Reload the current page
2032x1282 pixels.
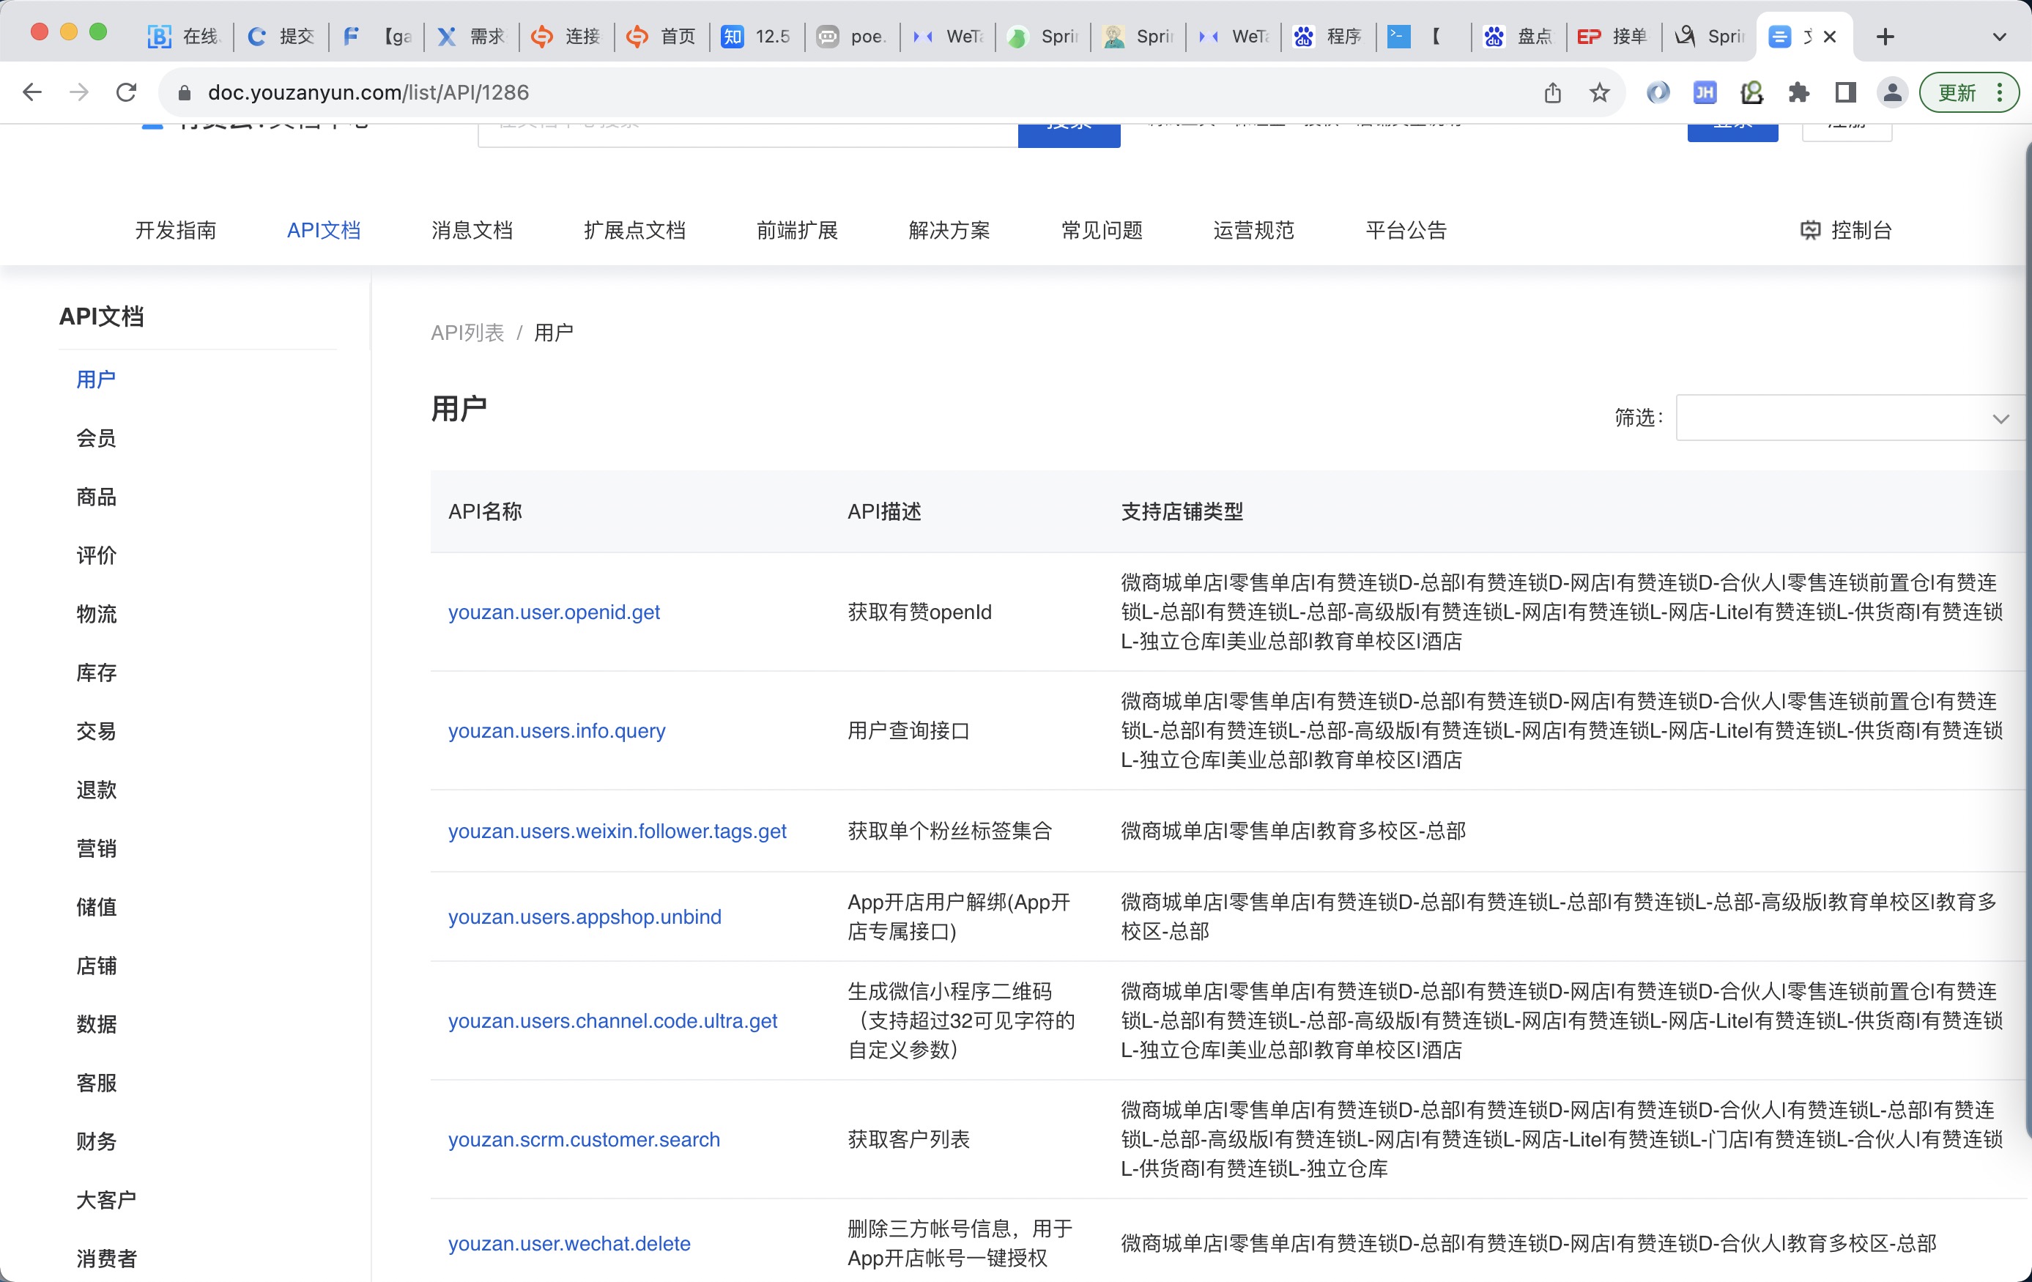[127, 92]
